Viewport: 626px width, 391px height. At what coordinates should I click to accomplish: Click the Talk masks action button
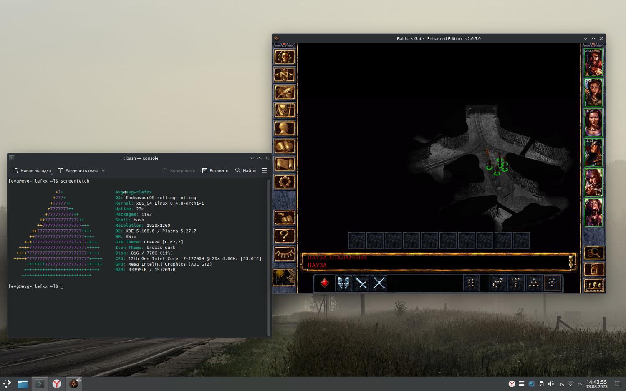[x=343, y=283]
